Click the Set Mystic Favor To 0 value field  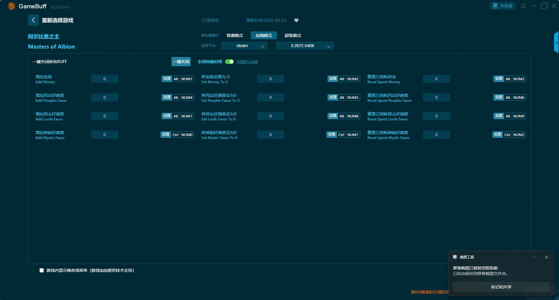point(270,135)
